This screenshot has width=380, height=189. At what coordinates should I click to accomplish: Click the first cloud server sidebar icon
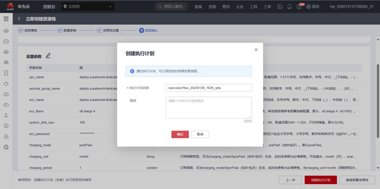(6, 31)
